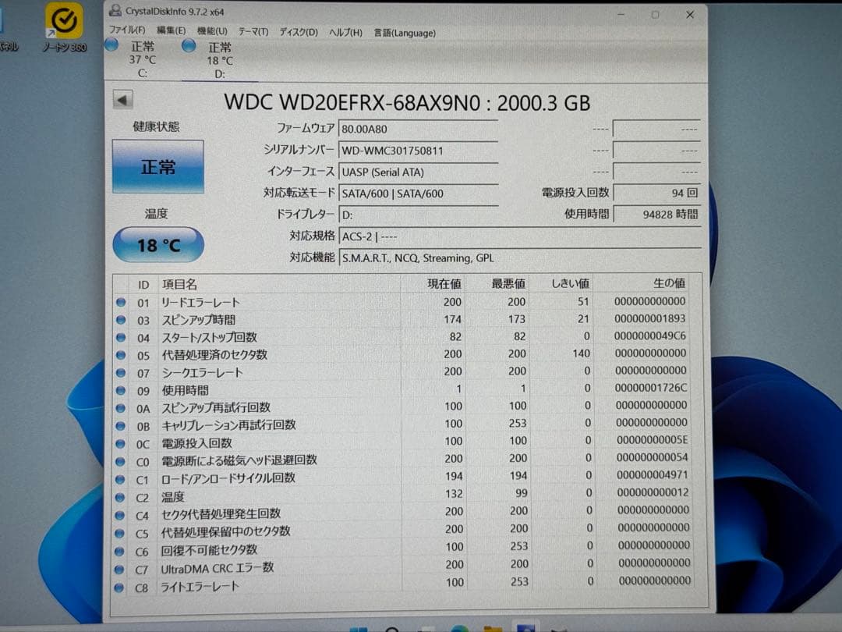The image size is (842, 632).
Task: Click the 正常 health status button
Action: 157,166
